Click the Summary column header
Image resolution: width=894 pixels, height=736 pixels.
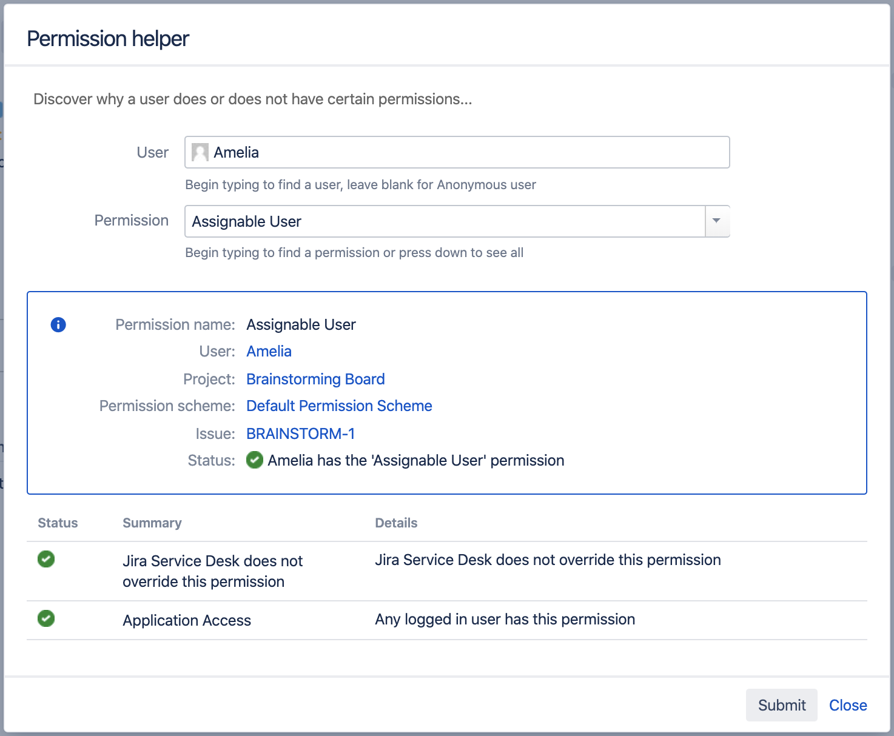[x=152, y=523]
